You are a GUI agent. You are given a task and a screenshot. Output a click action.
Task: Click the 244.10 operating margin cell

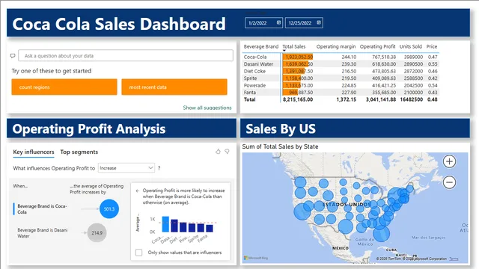point(349,57)
